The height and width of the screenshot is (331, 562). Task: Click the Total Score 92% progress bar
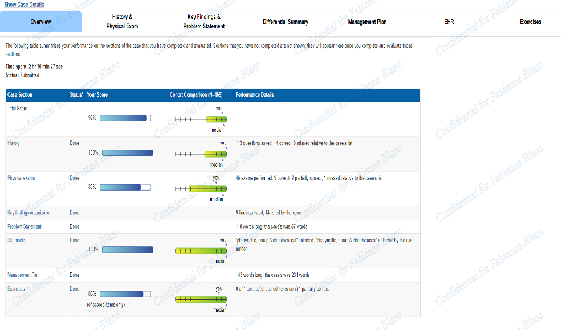(x=126, y=118)
